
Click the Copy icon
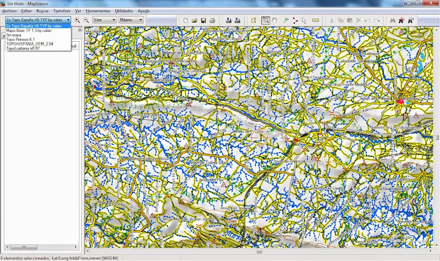(x=340, y=20)
